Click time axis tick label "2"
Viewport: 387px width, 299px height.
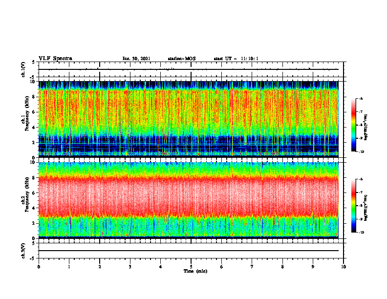click(100, 267)
